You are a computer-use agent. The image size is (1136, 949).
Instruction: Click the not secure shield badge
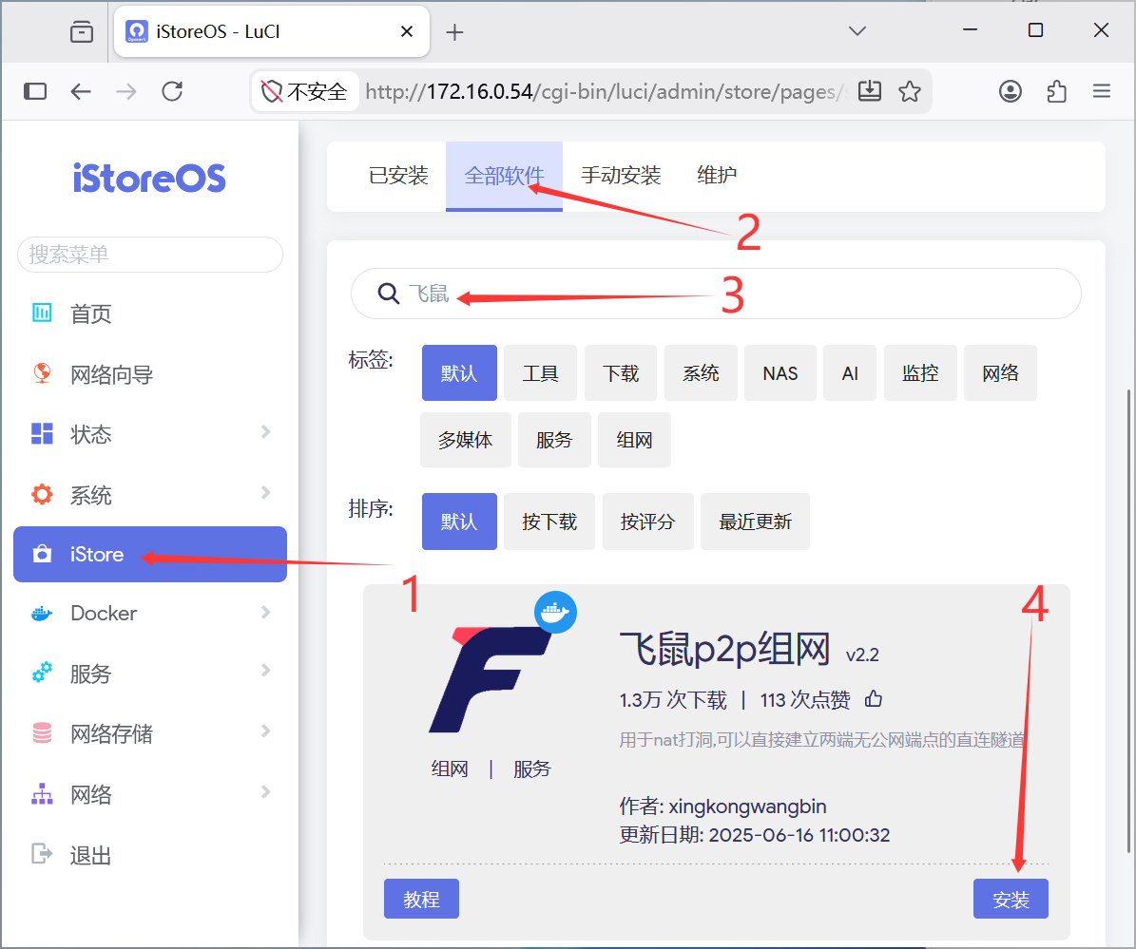[x=305, y=91]
